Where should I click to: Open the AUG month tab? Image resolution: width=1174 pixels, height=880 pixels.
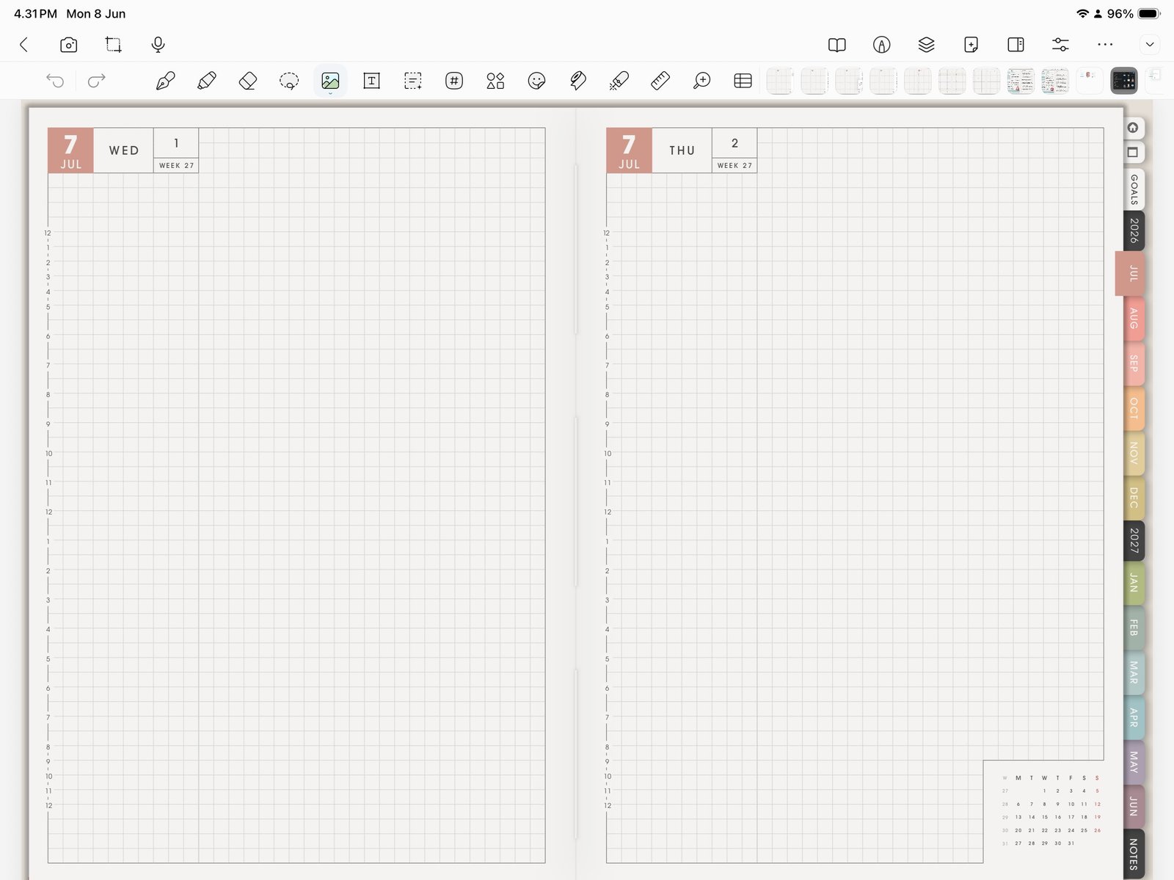pos(1134,319)
